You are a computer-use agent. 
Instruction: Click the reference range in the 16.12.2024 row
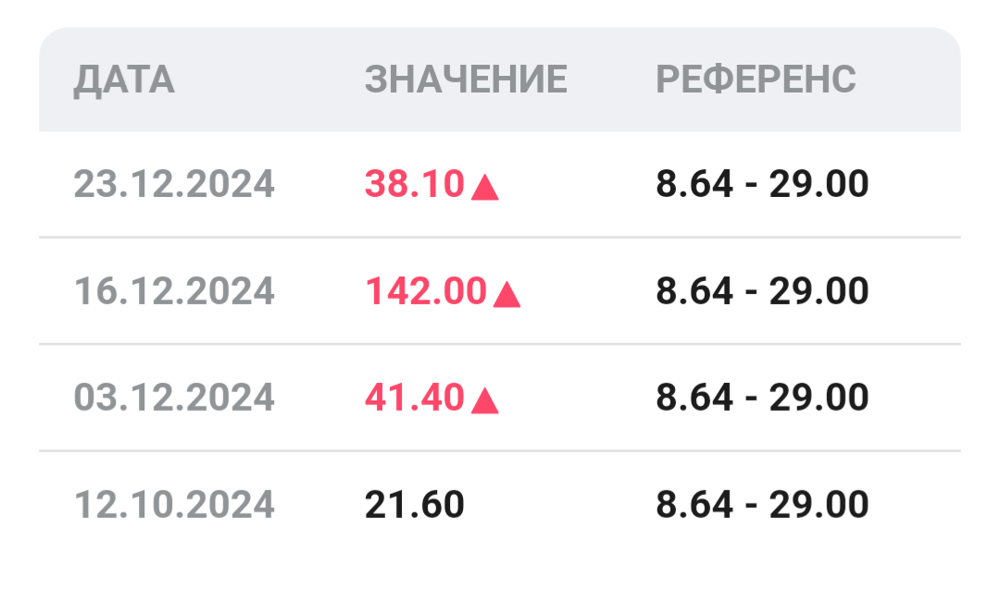coord(762,292)
